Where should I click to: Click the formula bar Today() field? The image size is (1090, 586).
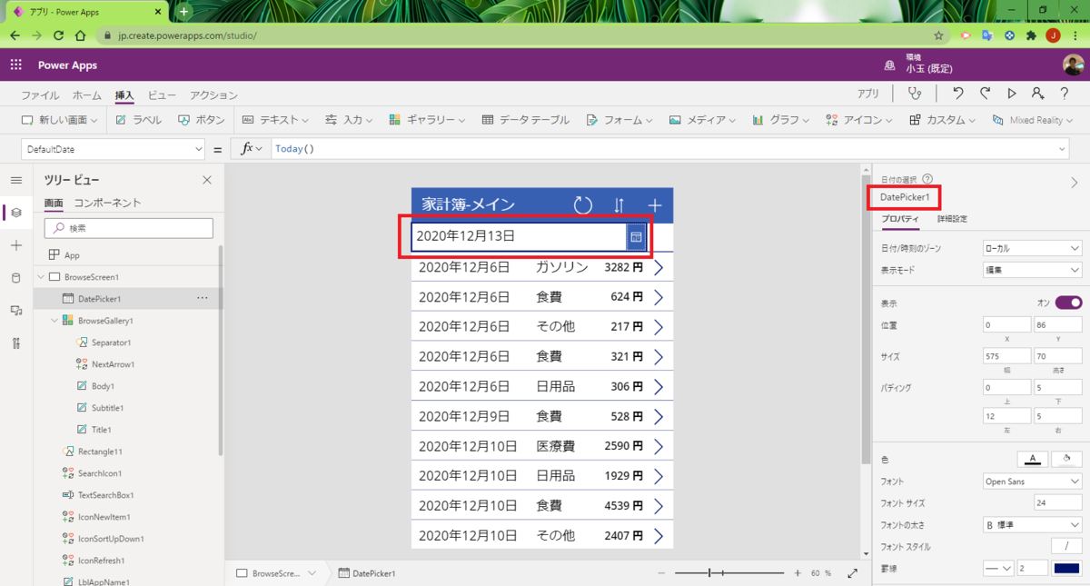[x=669, y=149]
